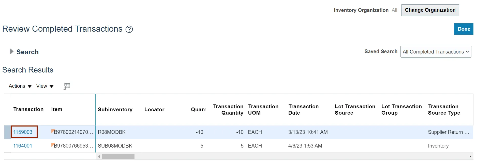
Task: Click the Transaction Date column header
Action: click(x=303, y=110)
